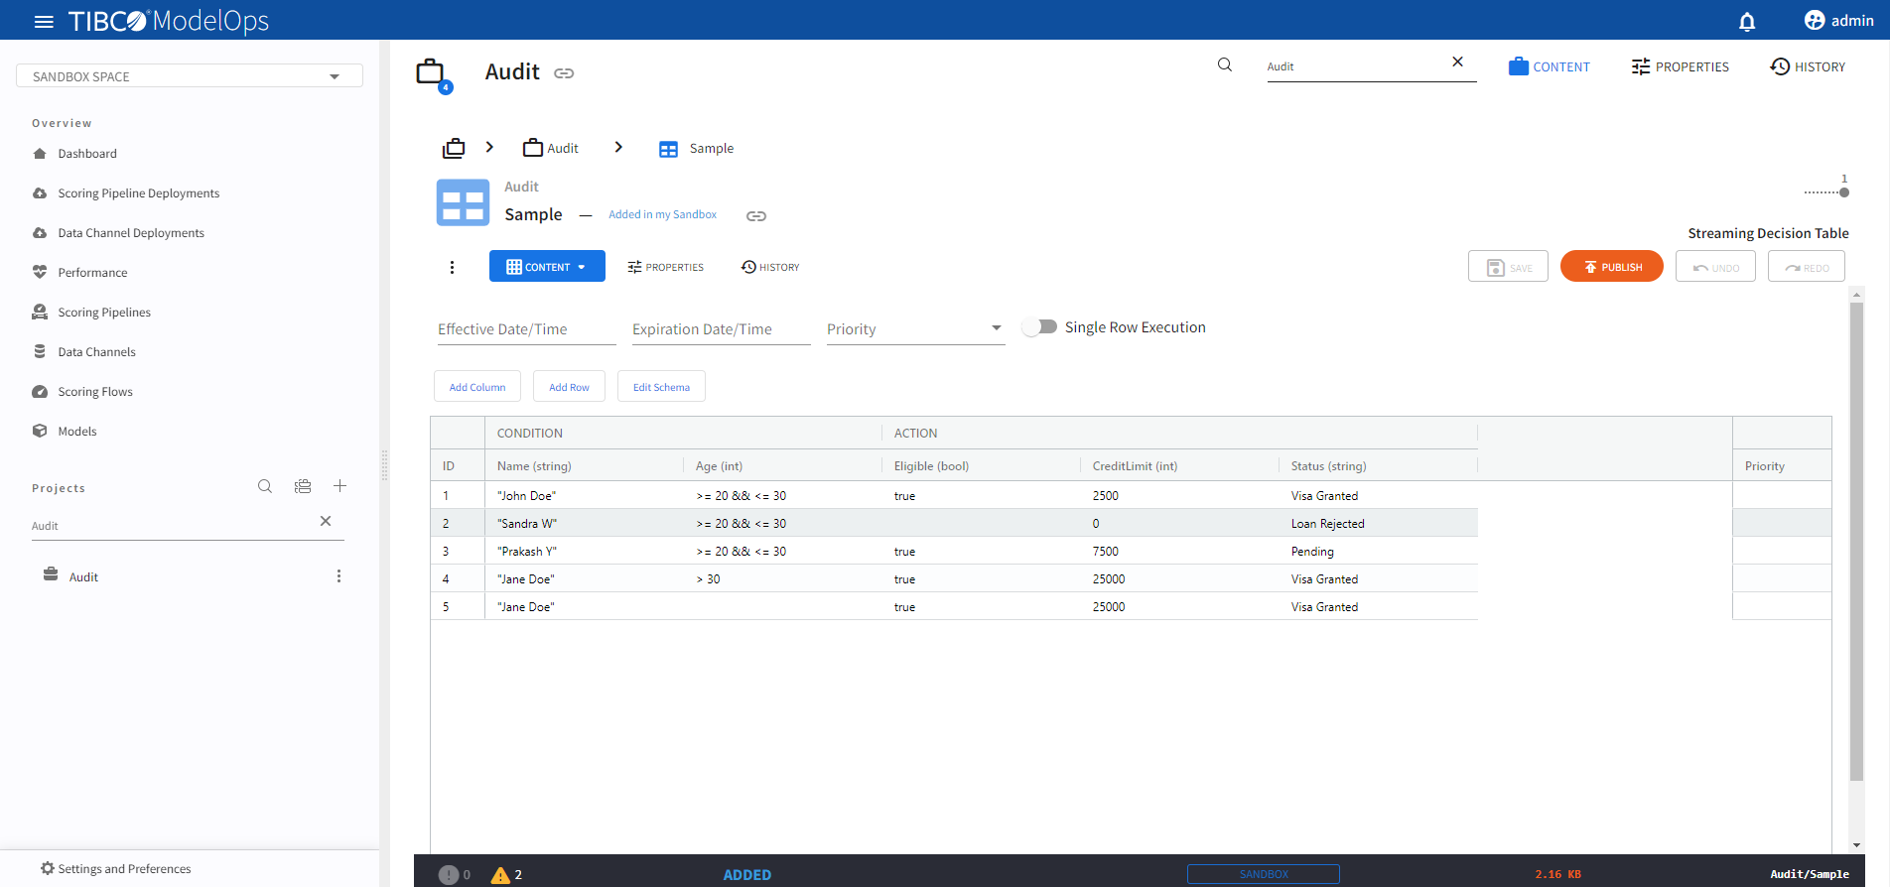Click the search projects magnifier icon
The height and width of the screenshot is (887, 1890).
coord(265,486)
